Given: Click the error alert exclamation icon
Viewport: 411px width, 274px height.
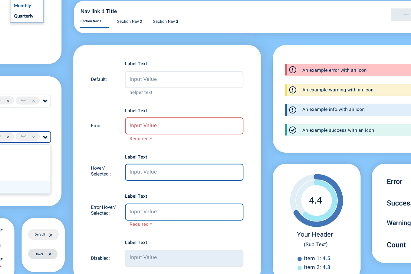Looking at the screenshot, I should coord(292,70).
